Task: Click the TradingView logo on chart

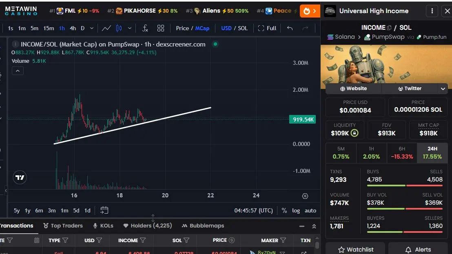Action: click(20, 177)
